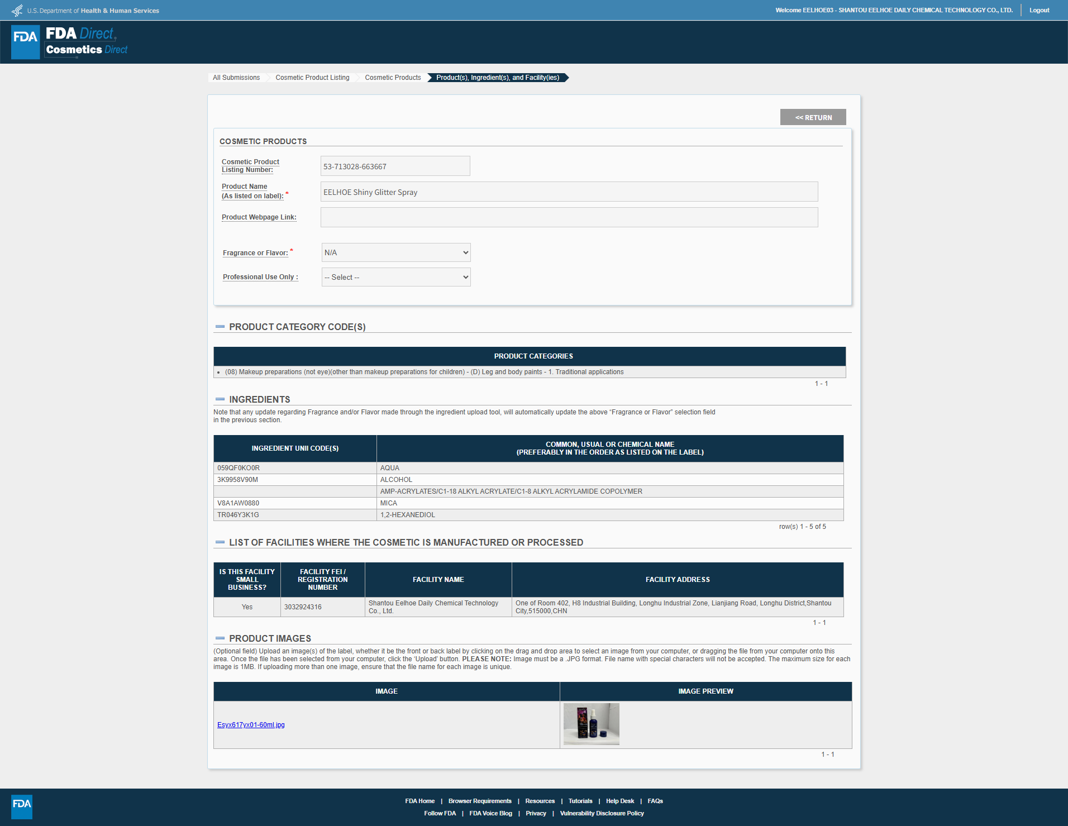Click the Fragrance or Flavor label
Screen dimensions: 1068x826
coord(256,253)
